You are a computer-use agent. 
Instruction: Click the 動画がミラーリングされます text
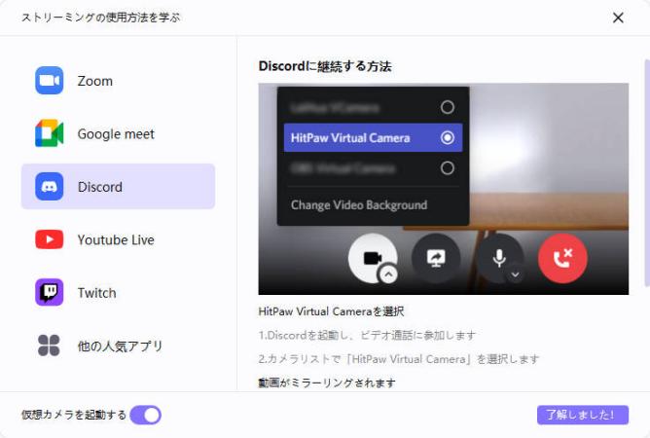pyautogui.click(x=327, y=383)
